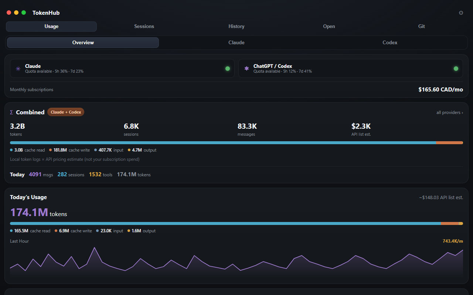
Task: Click the Last Hour usage chart
Action: coord(236,262)
